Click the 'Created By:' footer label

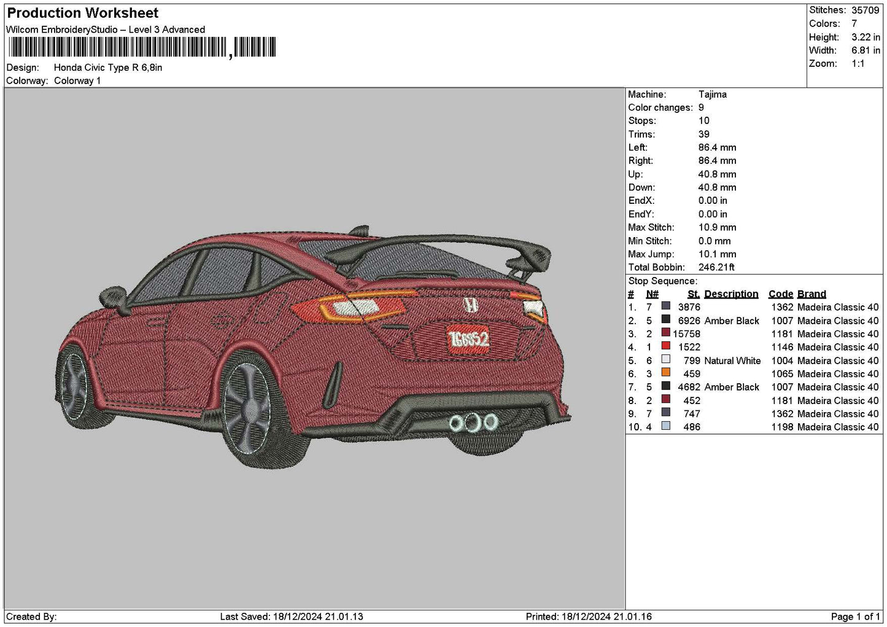(31, 617)
